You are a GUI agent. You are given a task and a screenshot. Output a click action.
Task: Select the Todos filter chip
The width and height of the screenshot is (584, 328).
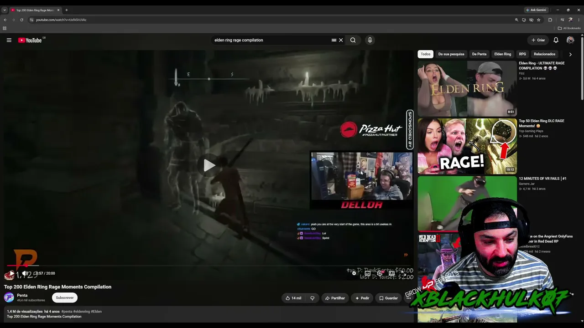click(426, 54)
